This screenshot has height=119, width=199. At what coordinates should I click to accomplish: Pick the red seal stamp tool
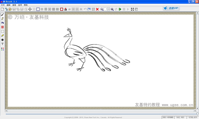click(x=2, y=27)
